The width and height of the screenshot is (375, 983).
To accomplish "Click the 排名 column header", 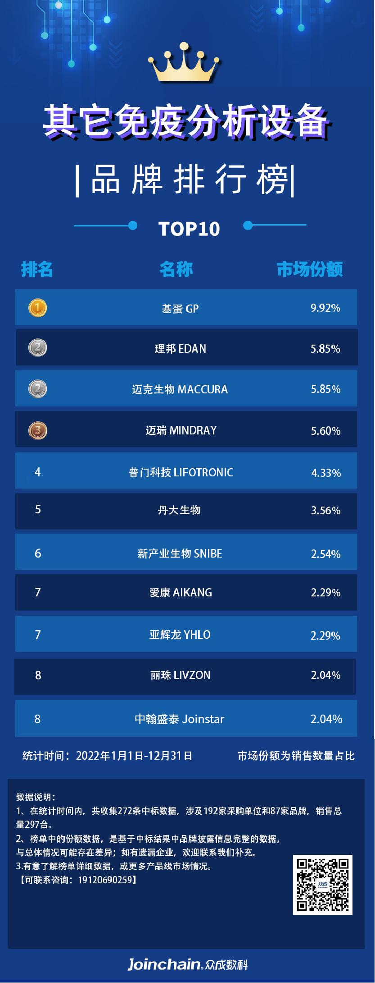I will [x=37, y=269].
